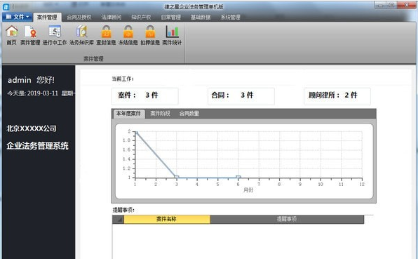This screenshot has width=418, height=259.
Task: Open the 冻结信息 lock icon
Action: point(128,35)
